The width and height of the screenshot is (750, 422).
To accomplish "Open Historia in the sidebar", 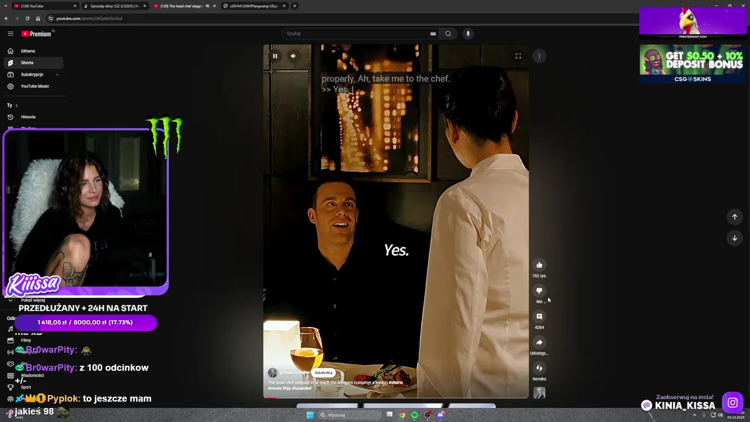I will [32, 117].
